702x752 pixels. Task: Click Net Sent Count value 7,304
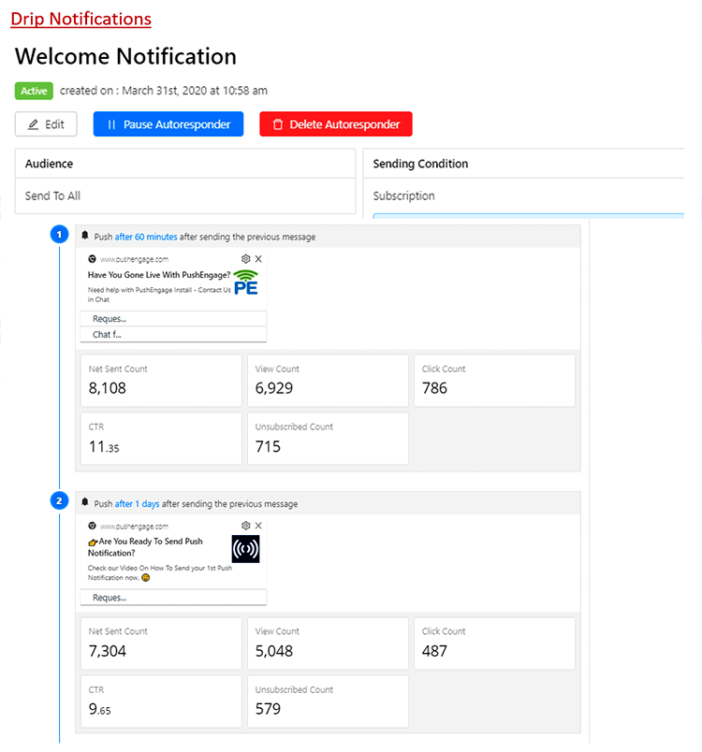(108, 651)
